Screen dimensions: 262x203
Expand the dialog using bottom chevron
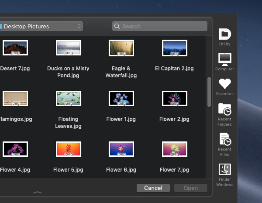(37, 193)
